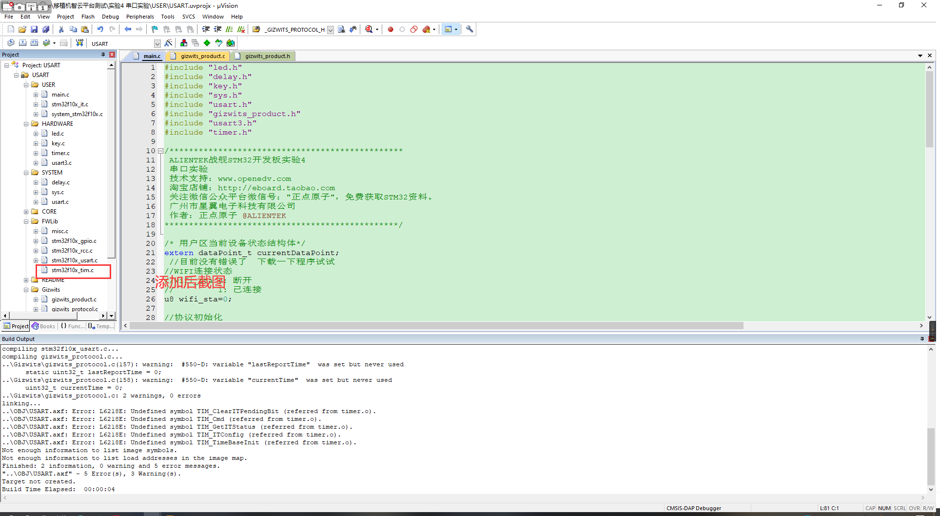Collapse the SYSTEM group
This screenshot has width=940, height=516.
pyautogui.click(x=26, y=173)
